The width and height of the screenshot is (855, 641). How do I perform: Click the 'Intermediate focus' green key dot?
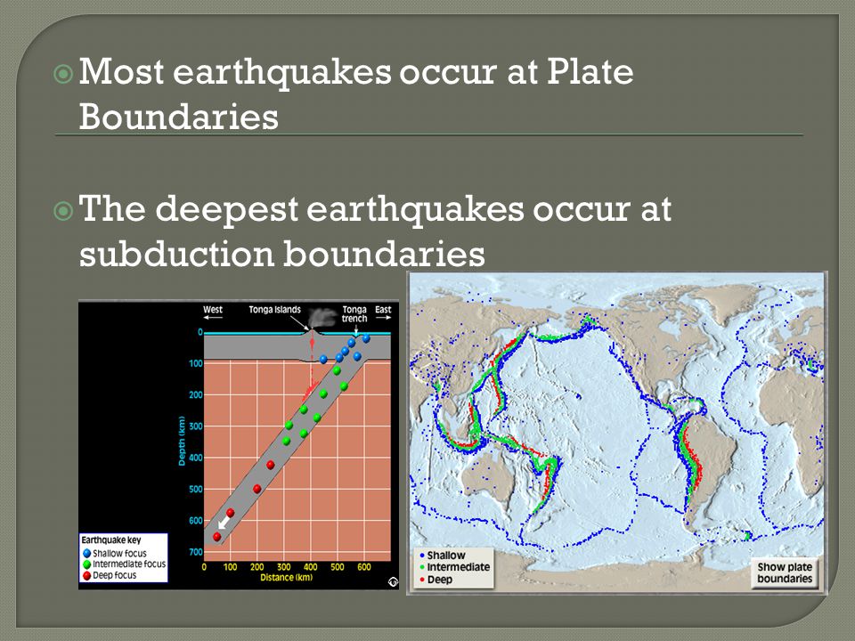coord(86,564)
